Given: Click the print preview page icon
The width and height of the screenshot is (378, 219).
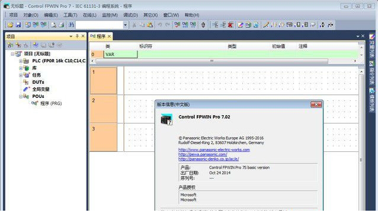Looking at the screenshot, I should coord(53,24).
